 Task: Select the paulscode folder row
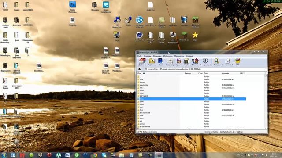[x=192, y=85]
